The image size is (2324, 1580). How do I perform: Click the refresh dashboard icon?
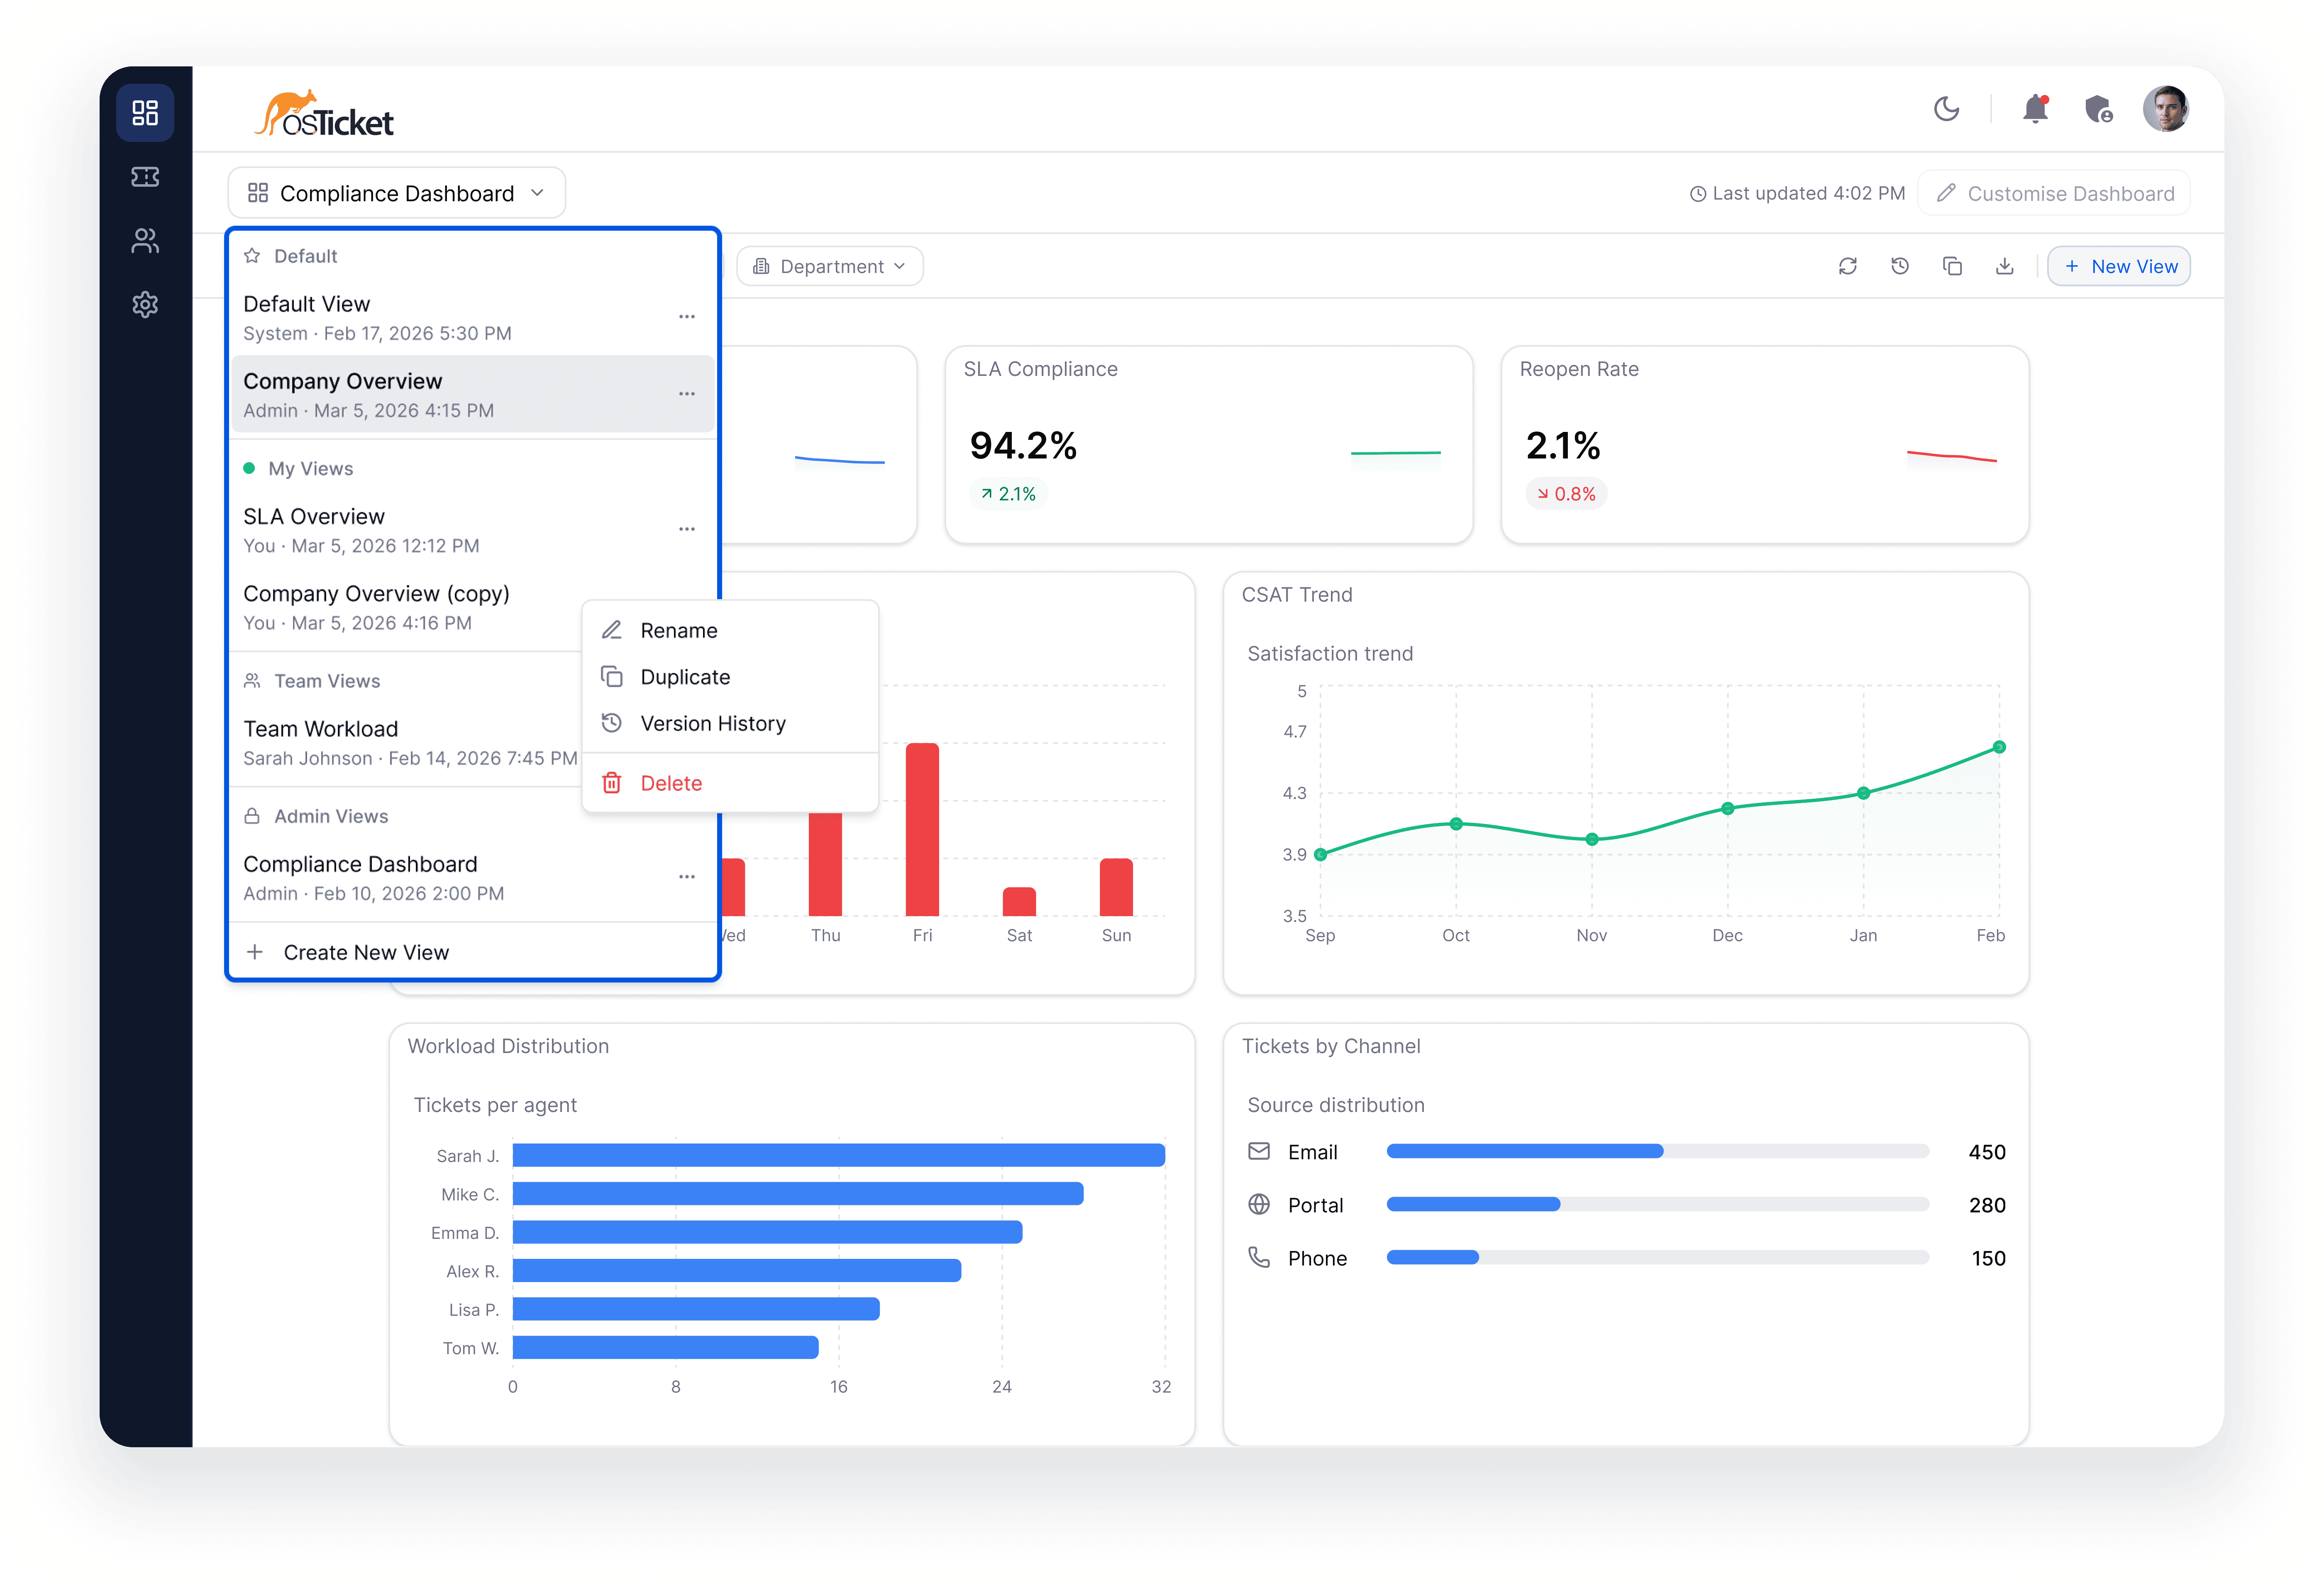[x=1847, y=266]
